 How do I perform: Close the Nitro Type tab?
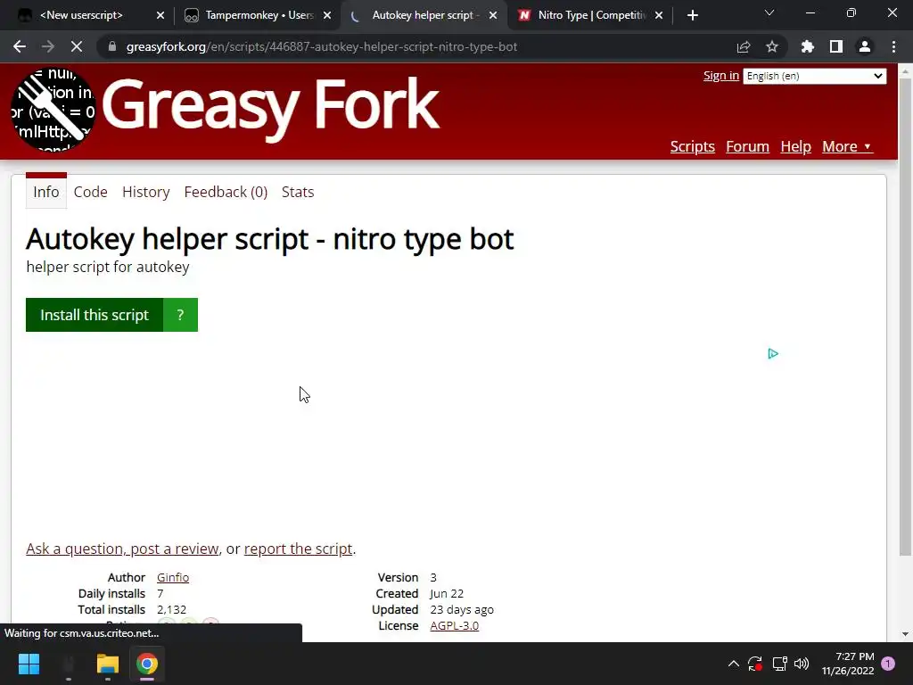659,16
